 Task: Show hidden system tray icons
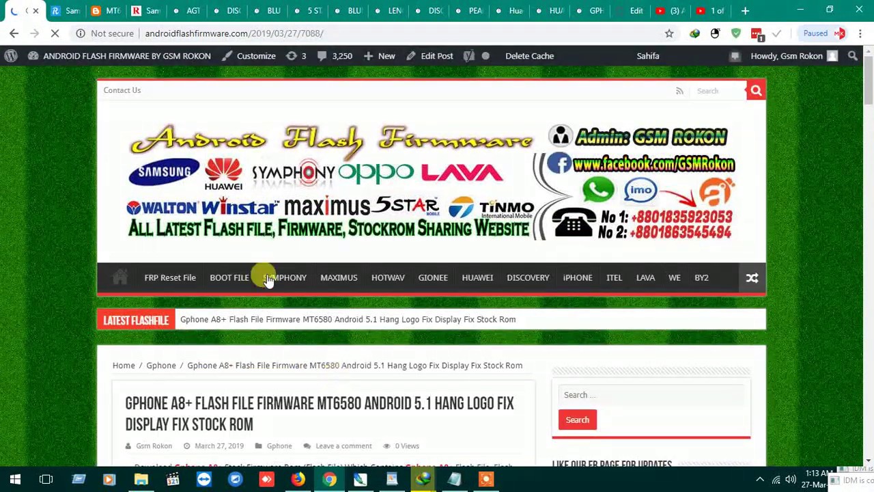coord(760,480)
